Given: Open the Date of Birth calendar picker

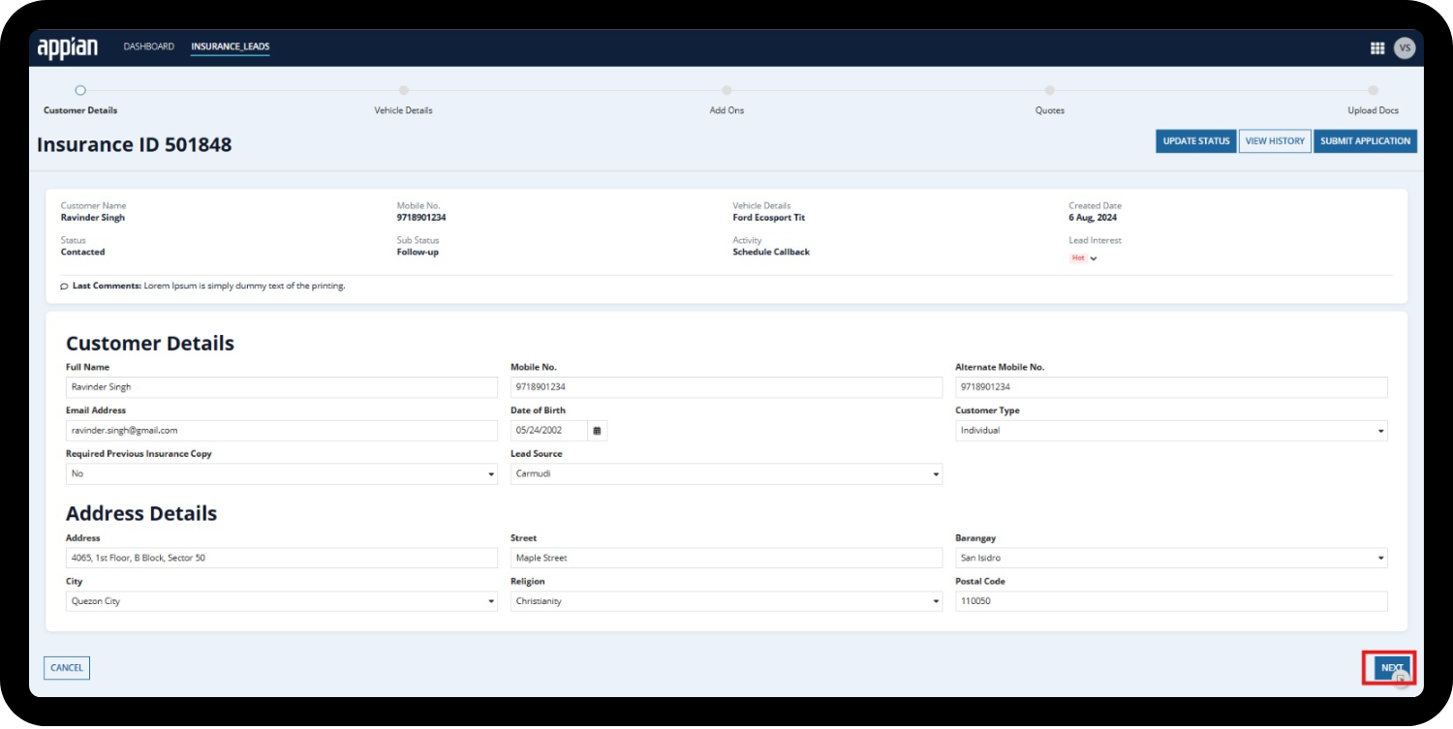Looking at the screenshot, I should point(597,431).
